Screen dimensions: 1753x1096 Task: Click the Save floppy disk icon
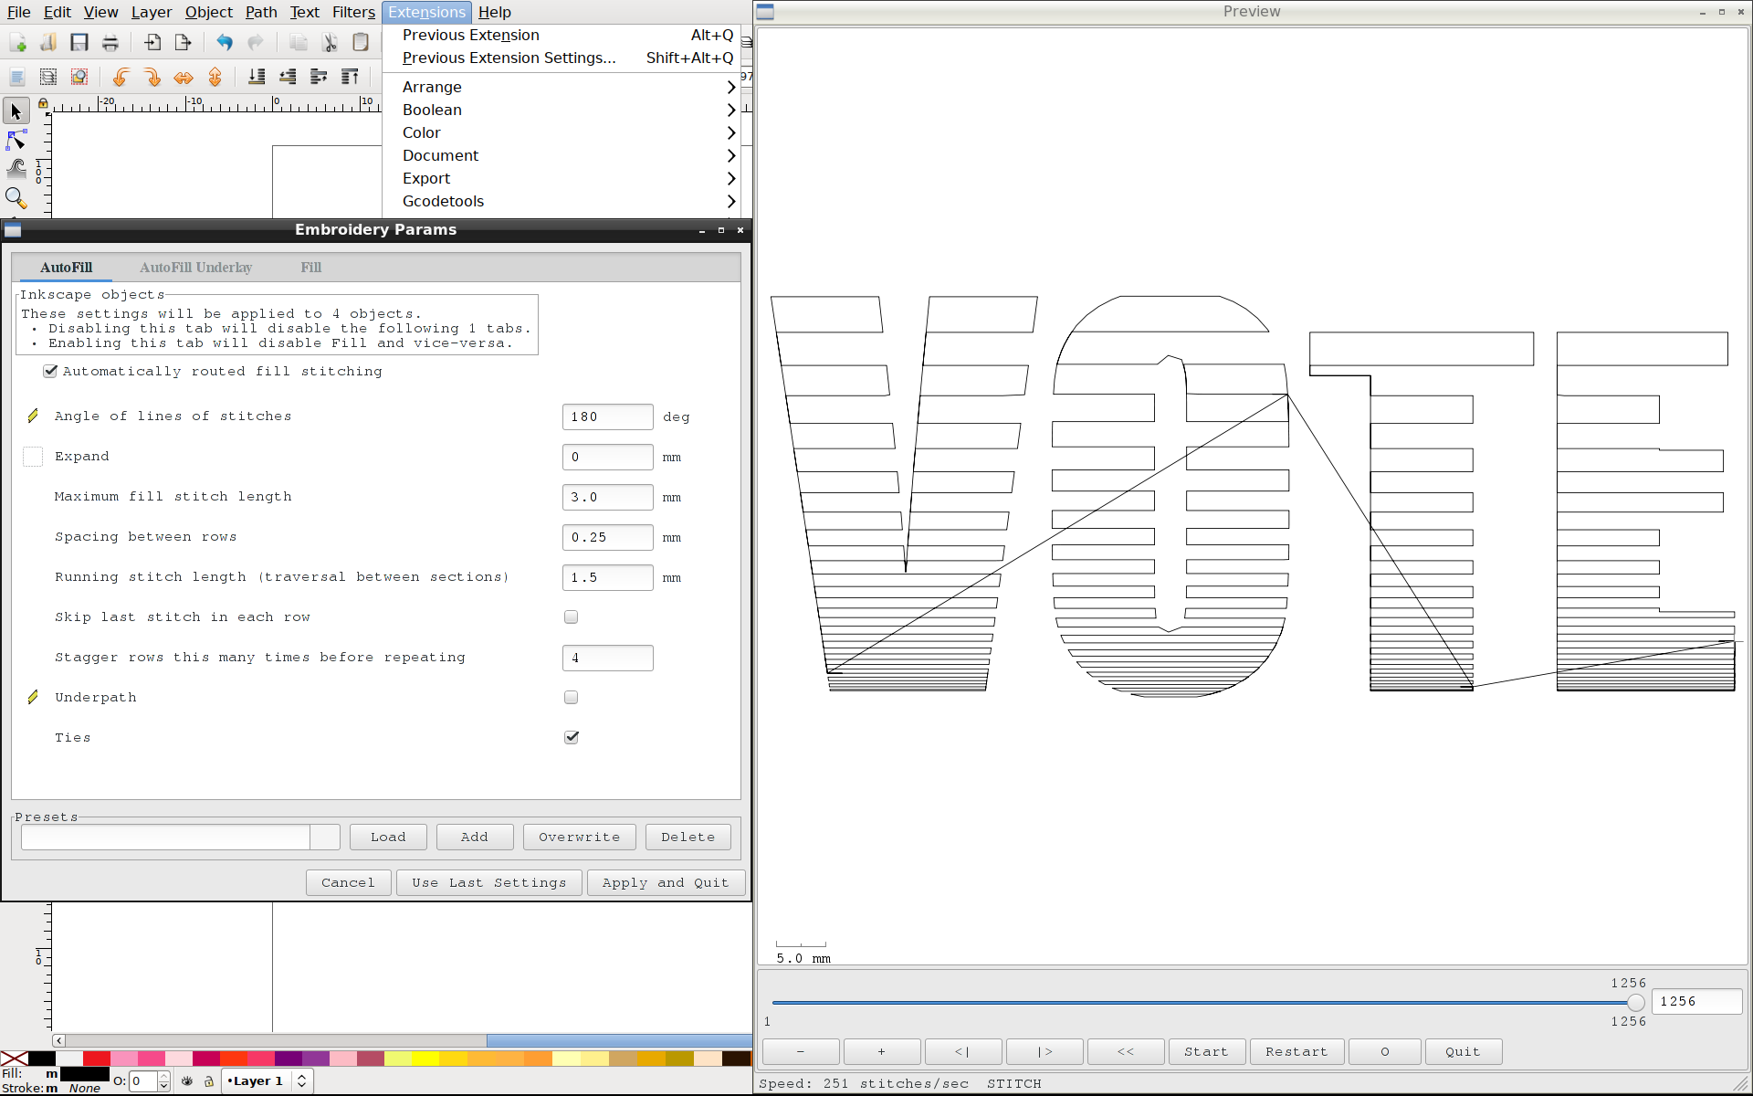point(79,43)
